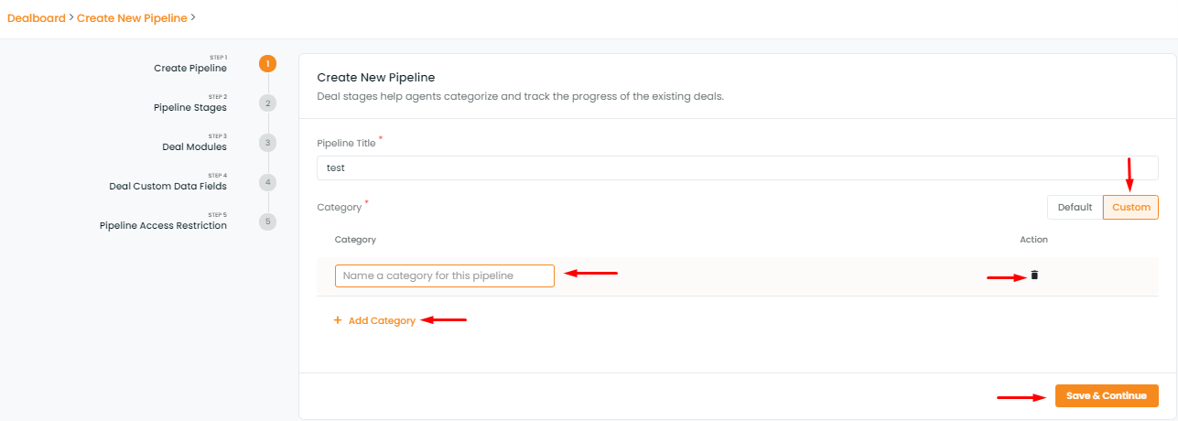The image size is (1178, 421).
Task: Open the Pipeline Stages step
Action: (x=189, y=107)
